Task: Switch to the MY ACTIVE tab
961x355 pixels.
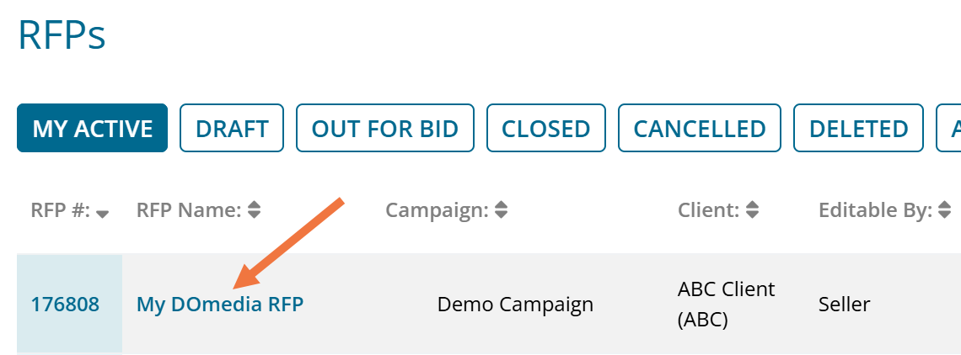Action: pyautogui.click(x=93, y=129)
